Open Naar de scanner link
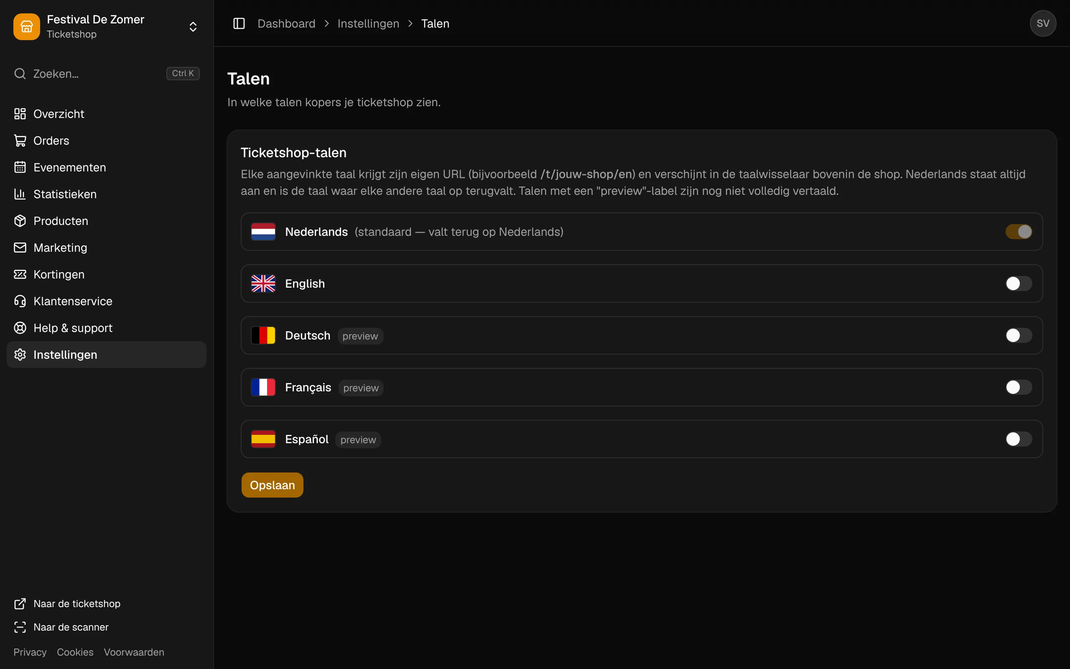The image size is (1070, 669). click(x=61, y=627)
